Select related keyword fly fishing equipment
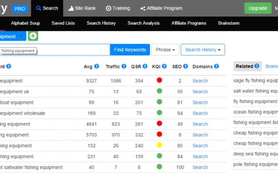Viewport: 278px width, 173px height. coord(255,101)
